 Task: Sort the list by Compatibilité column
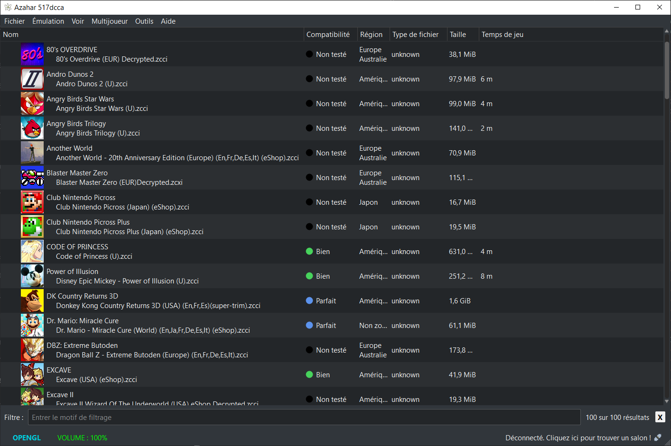[328, 35]
